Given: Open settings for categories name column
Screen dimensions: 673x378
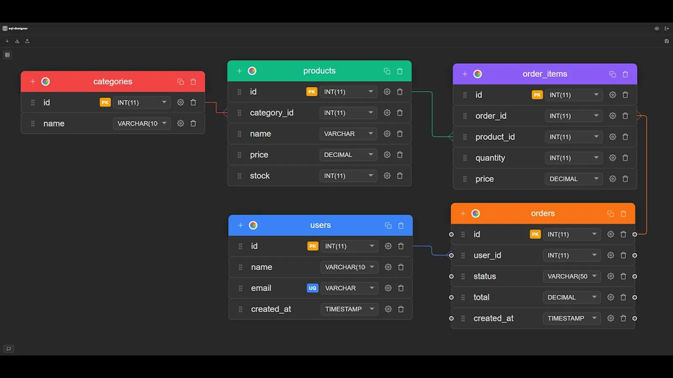Looking at the screenshot, I should [180, 123].
